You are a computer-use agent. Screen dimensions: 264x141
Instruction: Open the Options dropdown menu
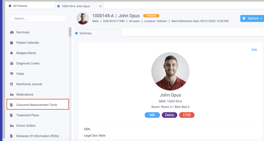click(x=252, y=18)
